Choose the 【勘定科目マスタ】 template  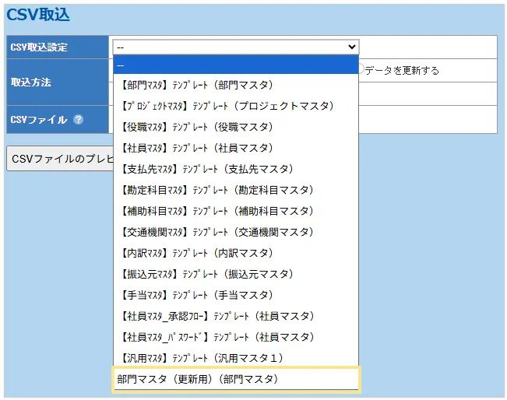[x=235, y=190]
